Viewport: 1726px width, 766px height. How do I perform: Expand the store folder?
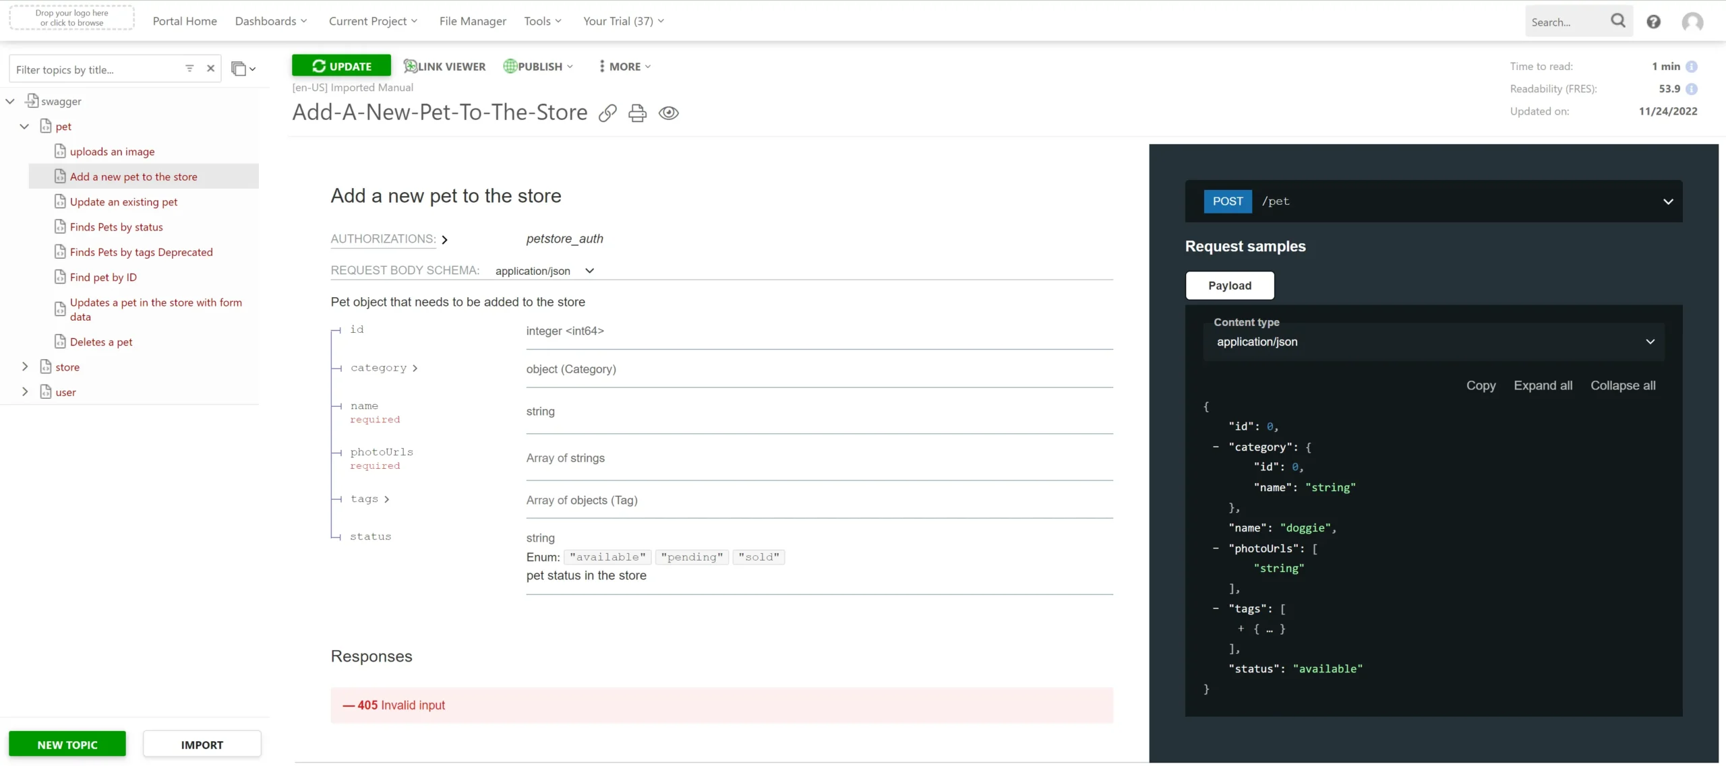point(26,366)
